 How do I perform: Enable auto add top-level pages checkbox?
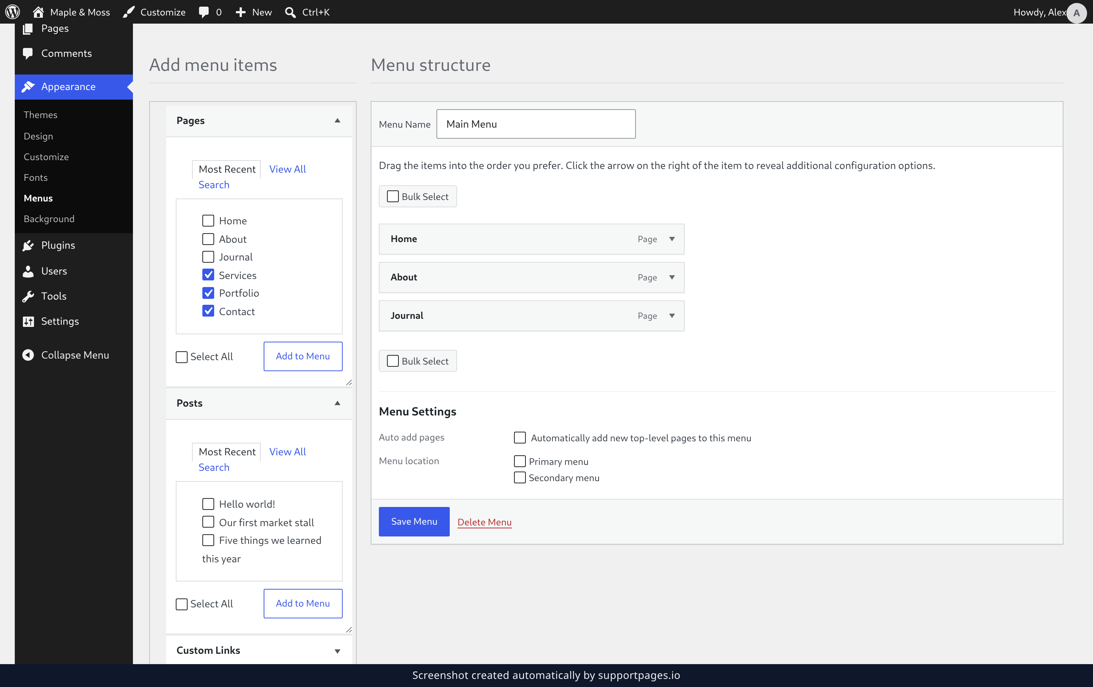pyautogui.click(x=520, y=438)
